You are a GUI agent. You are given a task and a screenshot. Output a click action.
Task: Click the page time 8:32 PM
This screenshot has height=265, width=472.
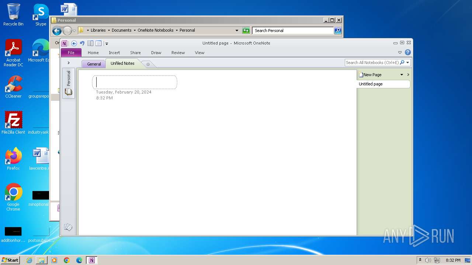coord(104,98)
